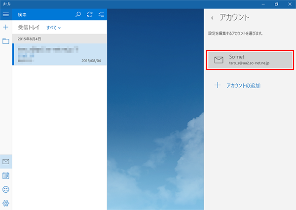This screenshot has height=210, width=296.
Task: Open the Calendar app icon
Action: tap(6, 175)
